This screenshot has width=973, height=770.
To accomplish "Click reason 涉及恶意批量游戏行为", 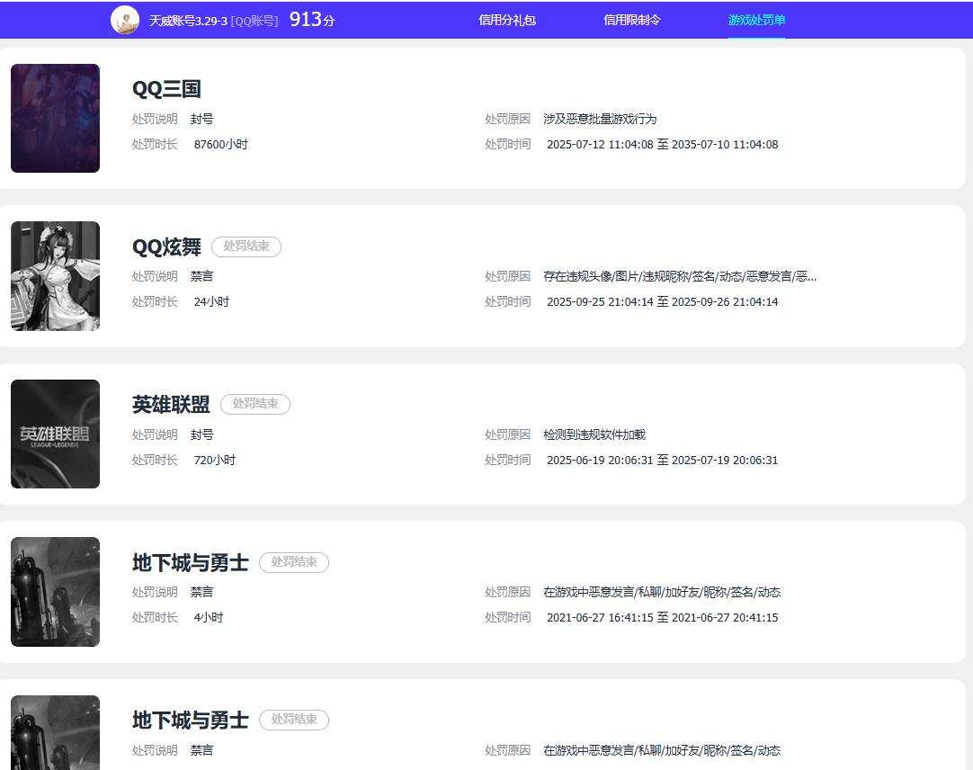I will coord(600,119).
